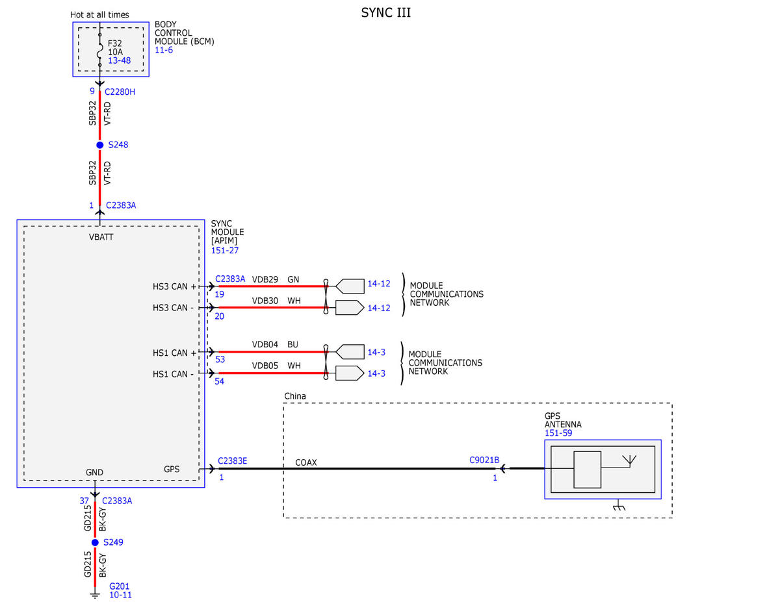Image resolution: width=780 pixels, height=602 pixels.
Task: Click the twisted-pair symbol on HS1 CAN wires
Action: (326, 362)
